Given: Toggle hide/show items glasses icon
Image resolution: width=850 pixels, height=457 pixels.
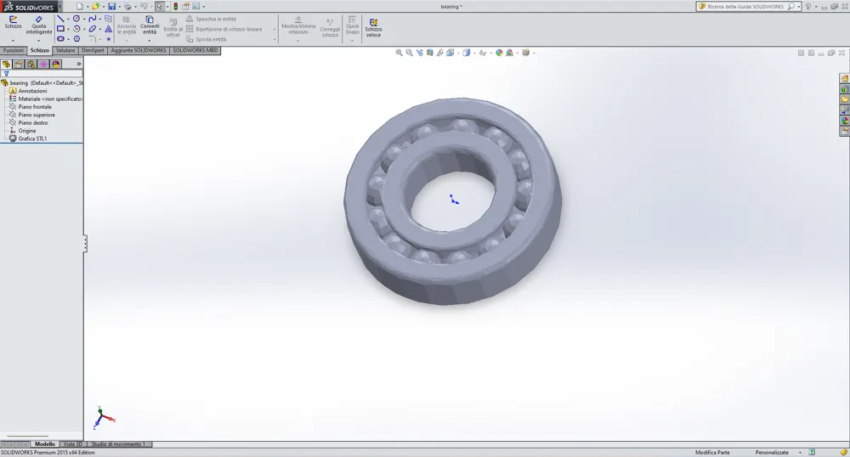Looking at the screenshot, I should pyautogui.click(x=483, y=53).
